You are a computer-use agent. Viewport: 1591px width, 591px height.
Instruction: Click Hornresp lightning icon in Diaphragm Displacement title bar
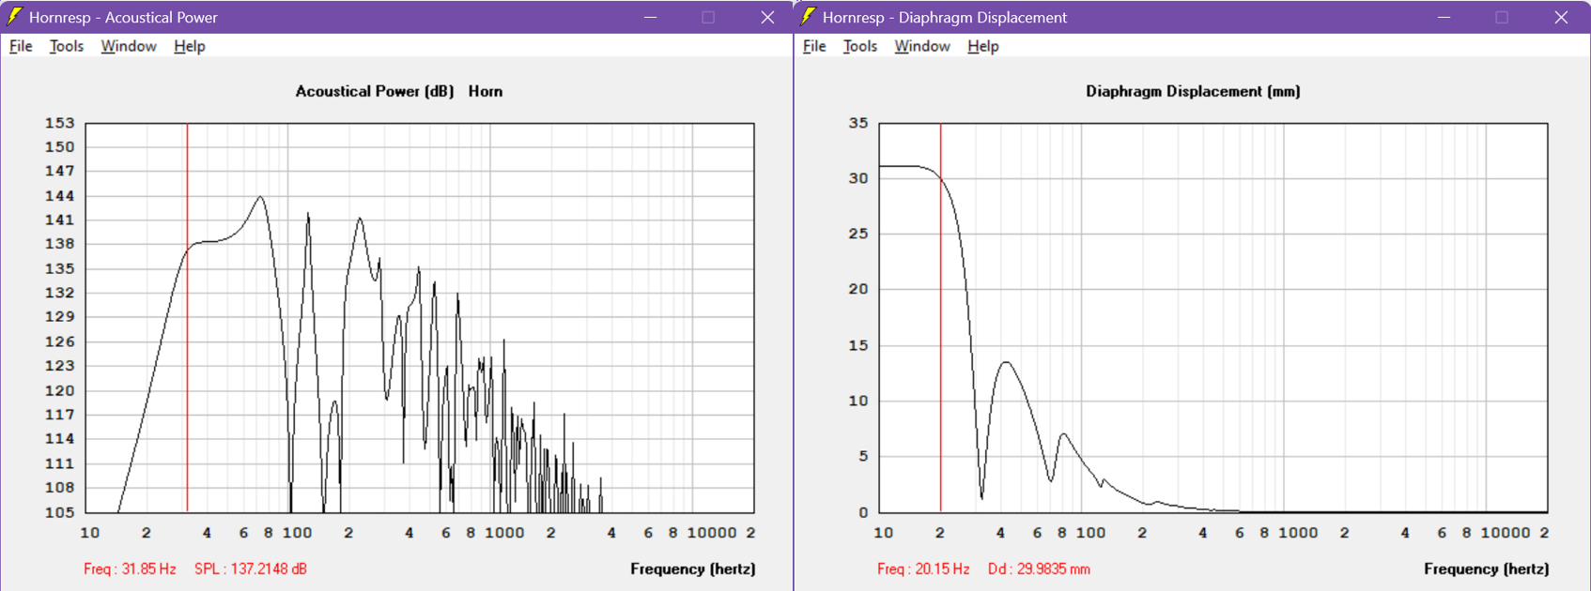click(808, 17)
